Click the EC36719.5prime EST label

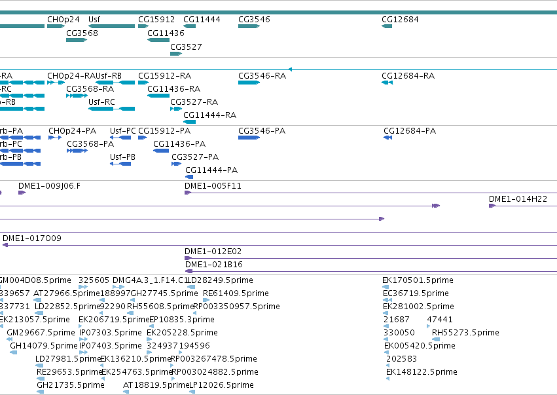[416, 293]
